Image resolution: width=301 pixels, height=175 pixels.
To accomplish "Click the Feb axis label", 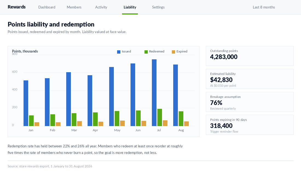I will pyautogui.click(x=53, y=130).
